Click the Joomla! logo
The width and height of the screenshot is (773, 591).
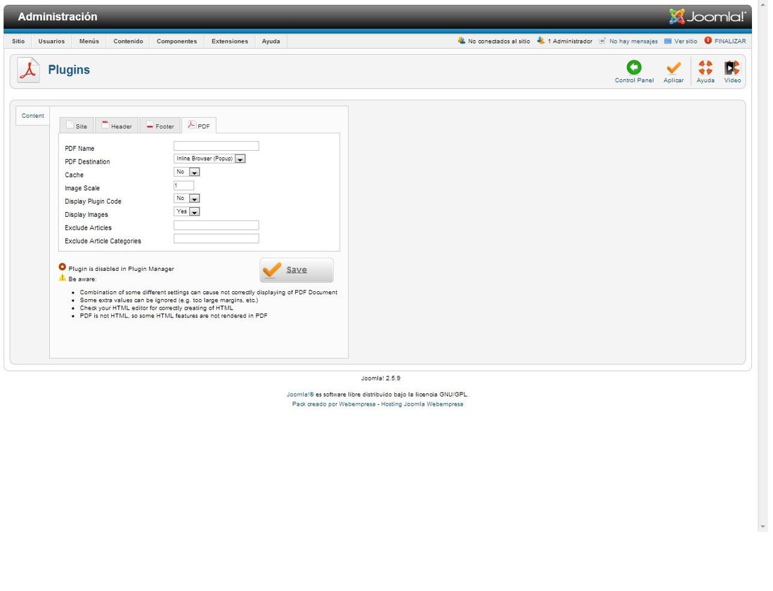708,16
